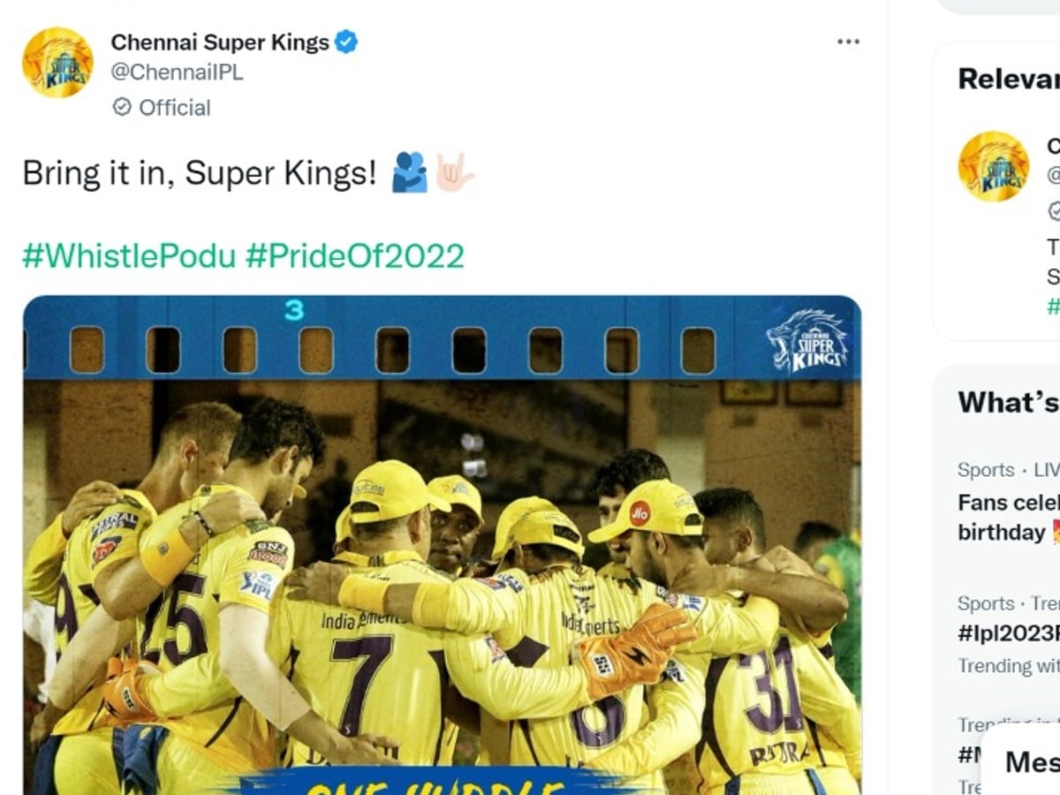Image resolution: width=1060 pixels, height=795 pixels.
Task: Open the #Ipl2023 trending topic
Action: [1009, 633]
